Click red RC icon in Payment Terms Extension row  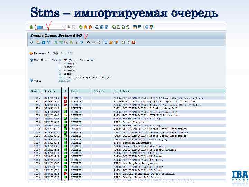coord(65,173)
